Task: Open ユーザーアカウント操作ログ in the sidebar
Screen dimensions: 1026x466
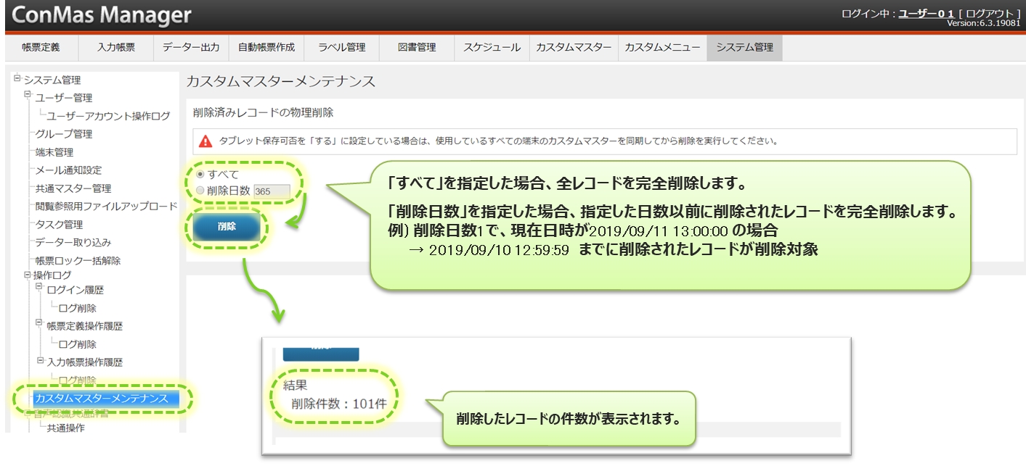Action: click(108, 116)
